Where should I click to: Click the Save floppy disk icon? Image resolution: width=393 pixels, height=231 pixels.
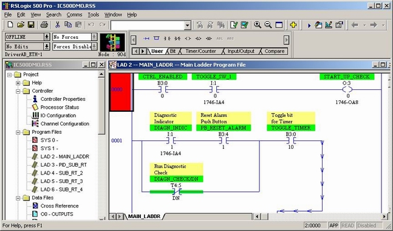(31, 24)
